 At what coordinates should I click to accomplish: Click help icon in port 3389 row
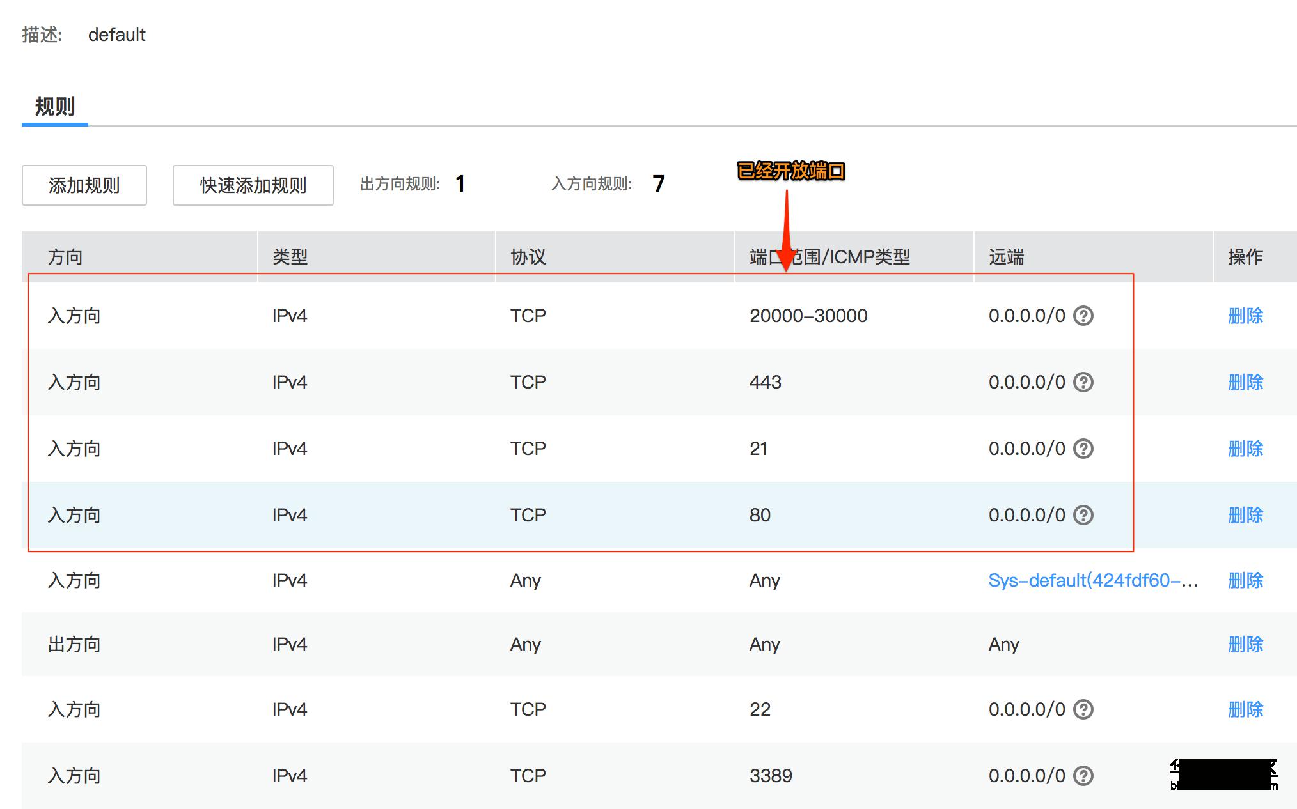click(x=1083, y=776)
